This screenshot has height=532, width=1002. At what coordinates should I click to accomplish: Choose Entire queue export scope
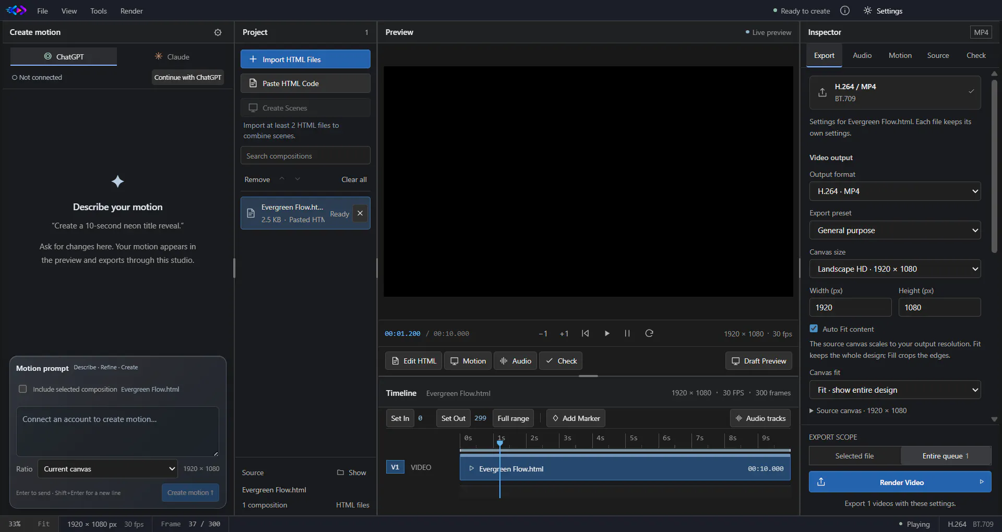tap(946, 456)
